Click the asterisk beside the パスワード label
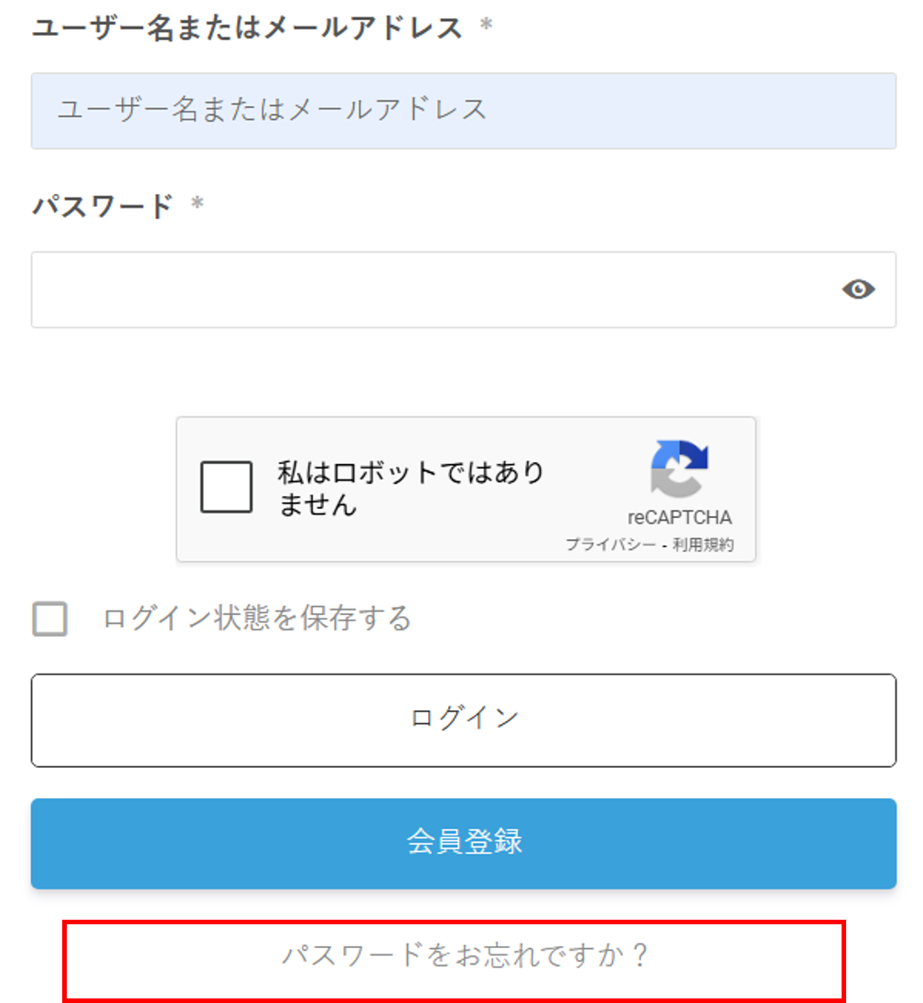The width and height of the screenshot is (923, 1003). point(197,207)
